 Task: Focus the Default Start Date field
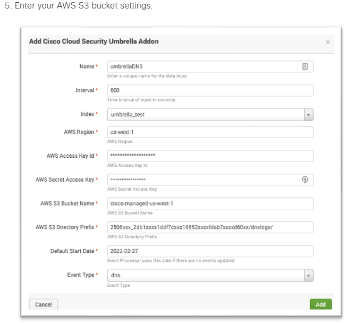pos(210,251)
